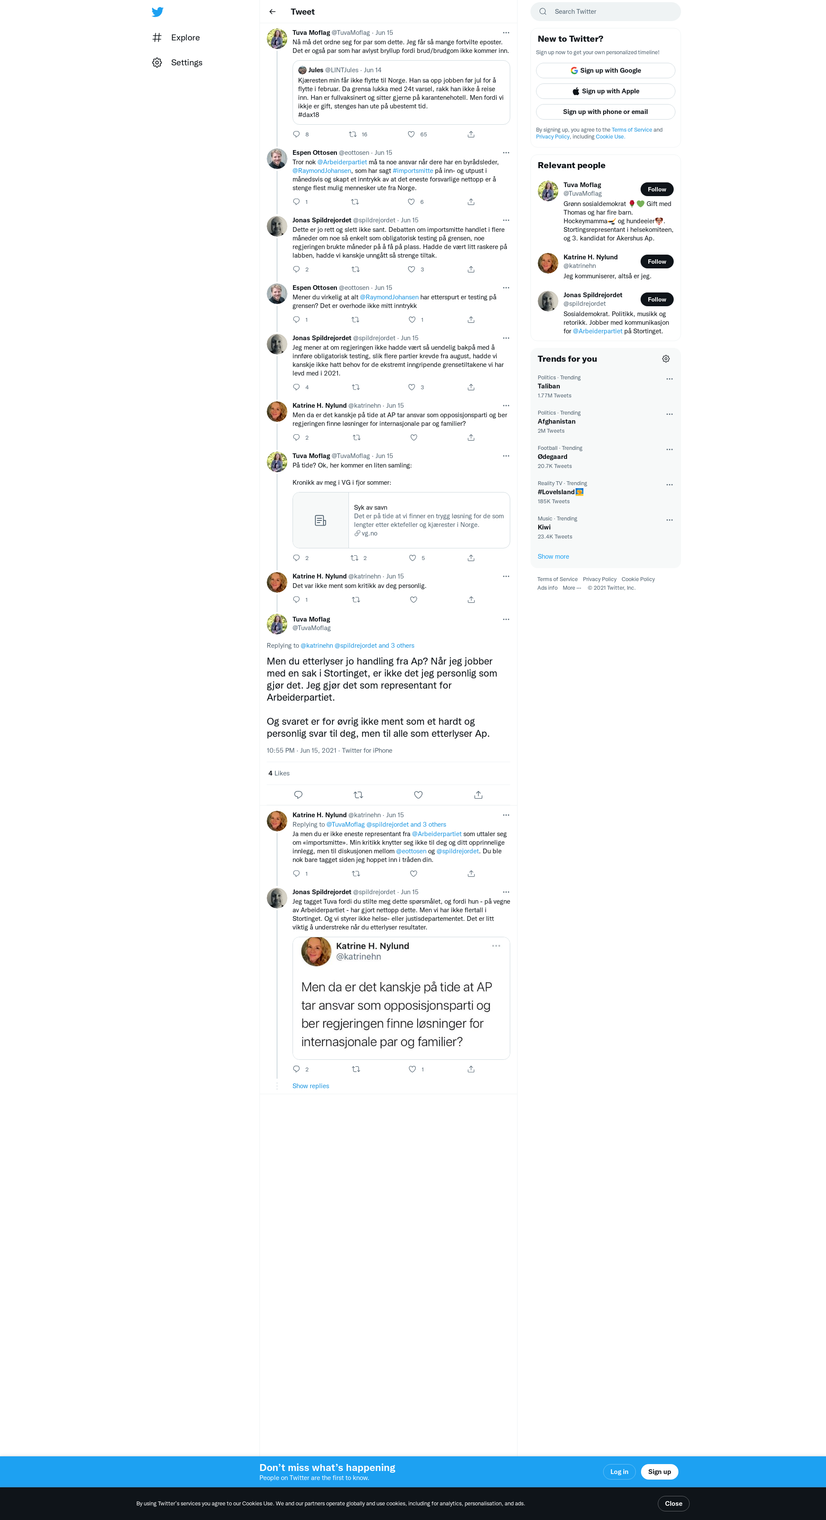This screenshot has width=826, height=1520.
Task: Focus the Search Twitter field
Action: (605, 12)
